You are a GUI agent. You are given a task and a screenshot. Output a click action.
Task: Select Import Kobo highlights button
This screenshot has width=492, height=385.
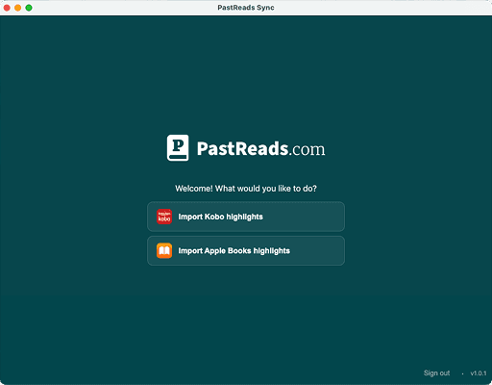[246, 217]
